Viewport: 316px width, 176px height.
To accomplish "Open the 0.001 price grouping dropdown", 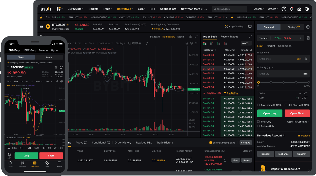I will click(x=246, y=43).
